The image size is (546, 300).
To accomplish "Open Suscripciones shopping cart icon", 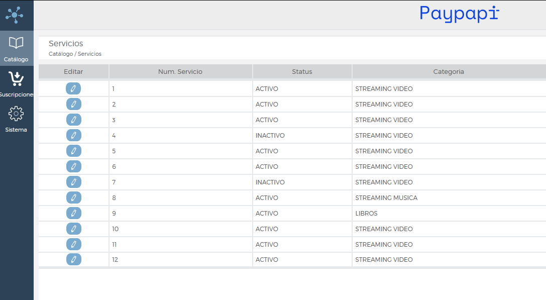I will (16, 79).
